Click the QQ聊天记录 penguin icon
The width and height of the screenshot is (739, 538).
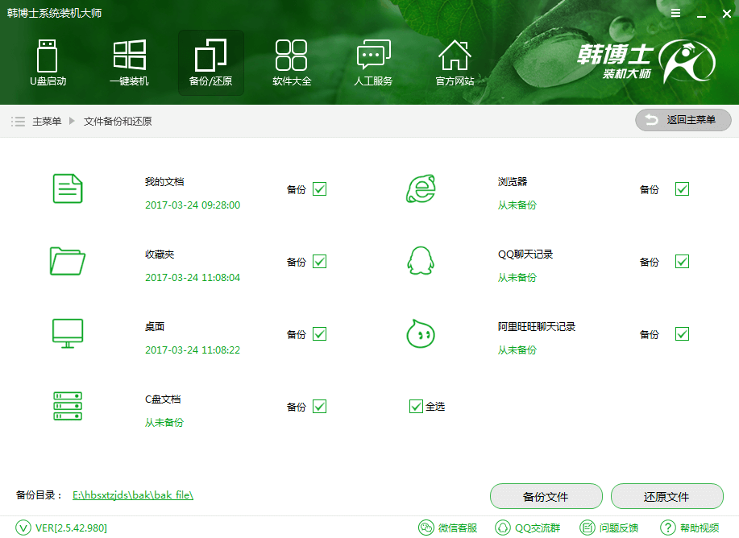click(x=420, y=261)
